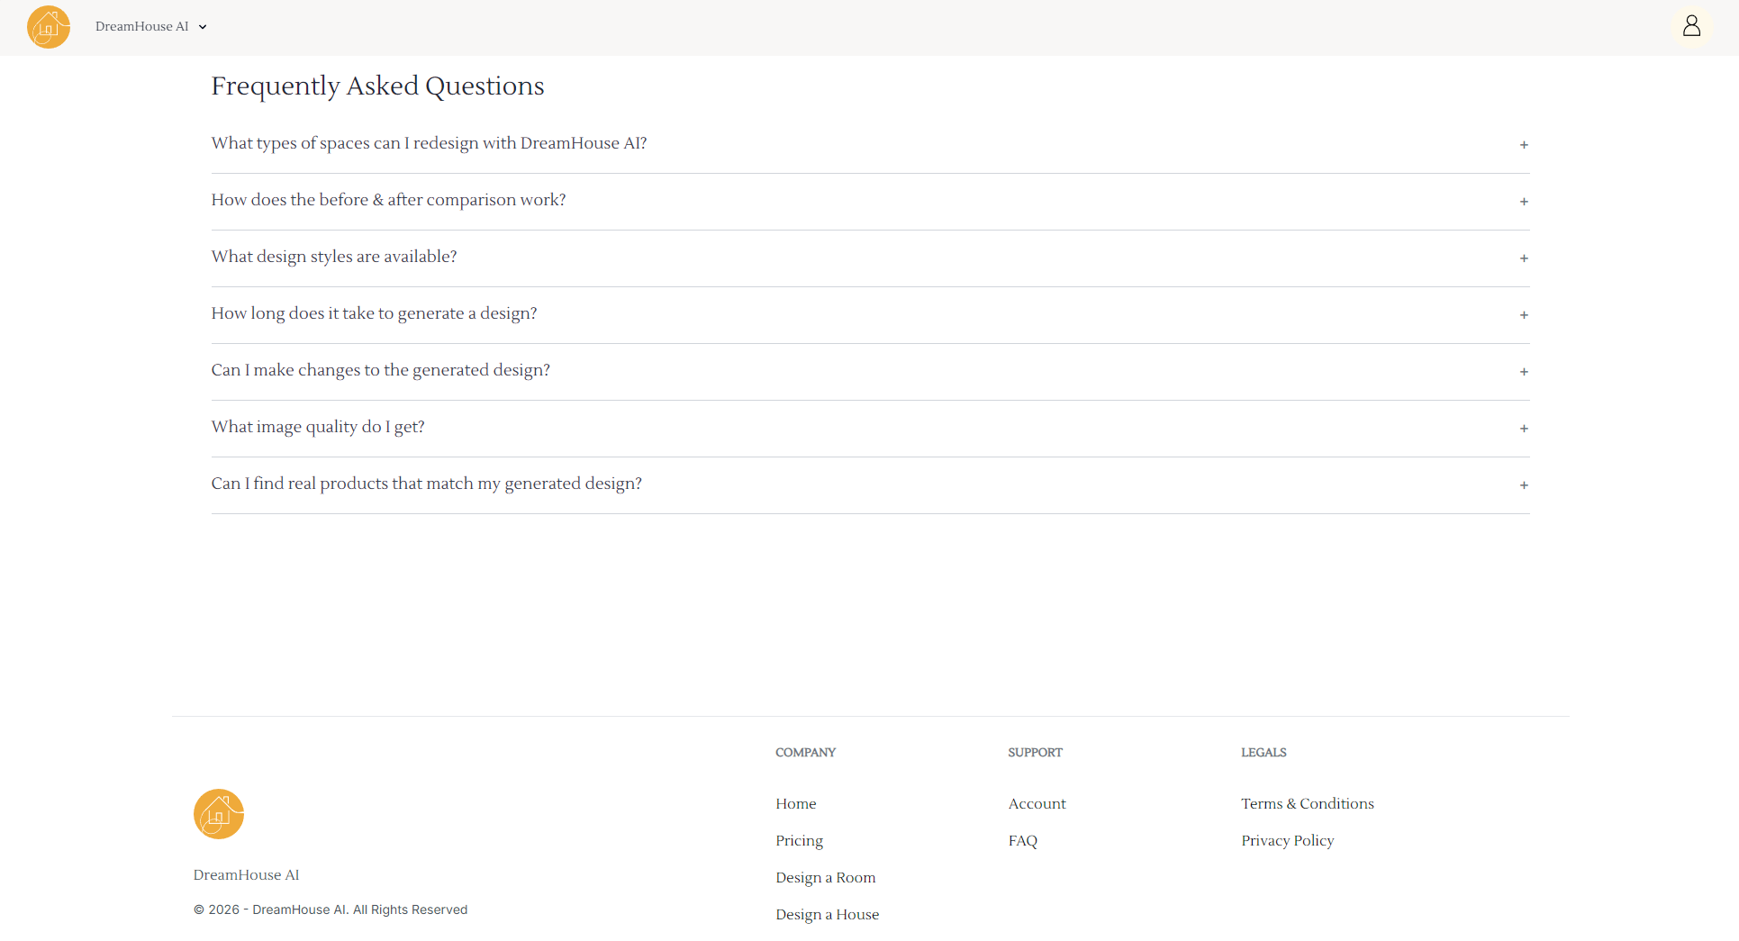The width and height of the screenshot is (1739, 941).
Task: Open Design a House link
Action: click(x=827, y=914)
